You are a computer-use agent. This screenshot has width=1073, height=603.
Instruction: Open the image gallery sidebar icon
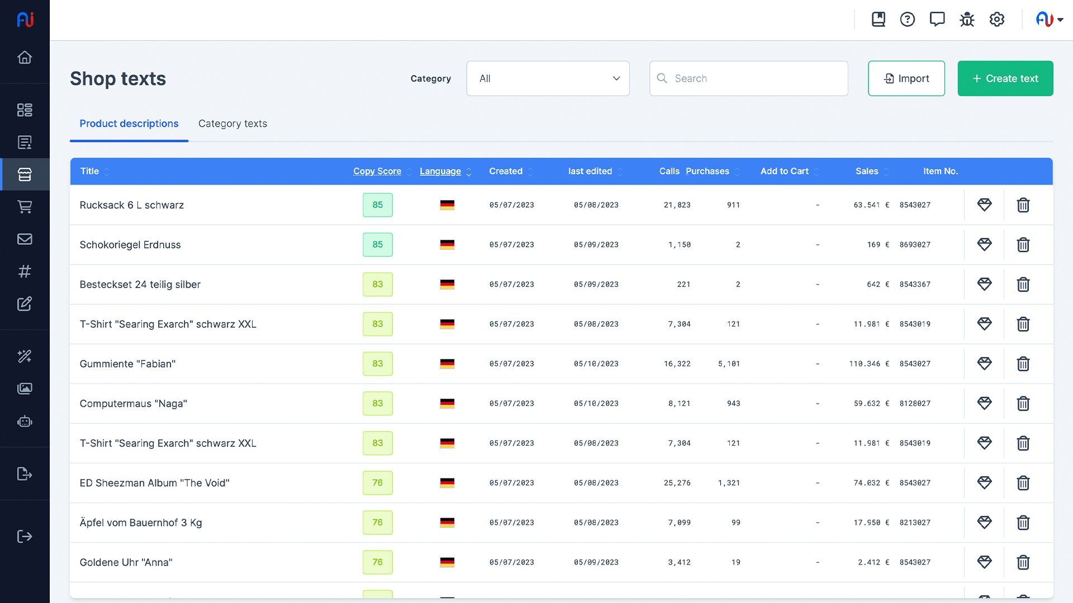25,389
